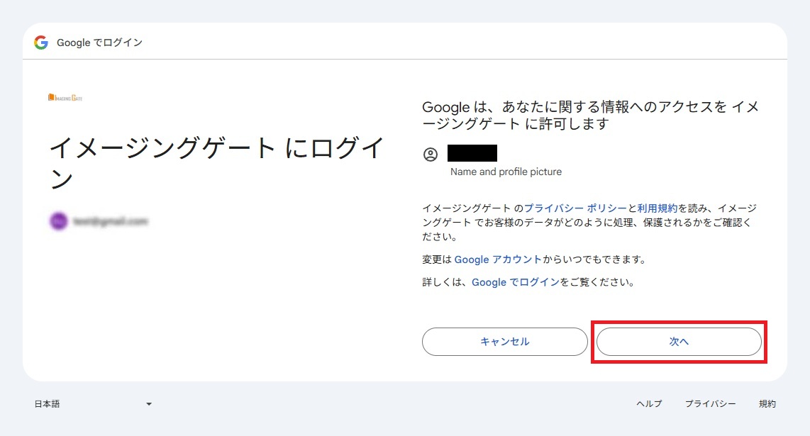
Task: Click the Google "G" logo icon
Action: pyautogui.click(x=40, y=43)
